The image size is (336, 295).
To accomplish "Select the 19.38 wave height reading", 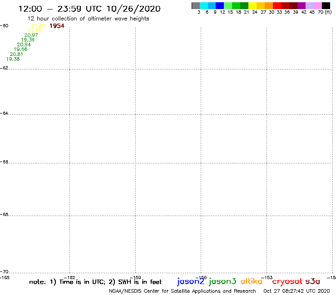I will coord(13,59).
